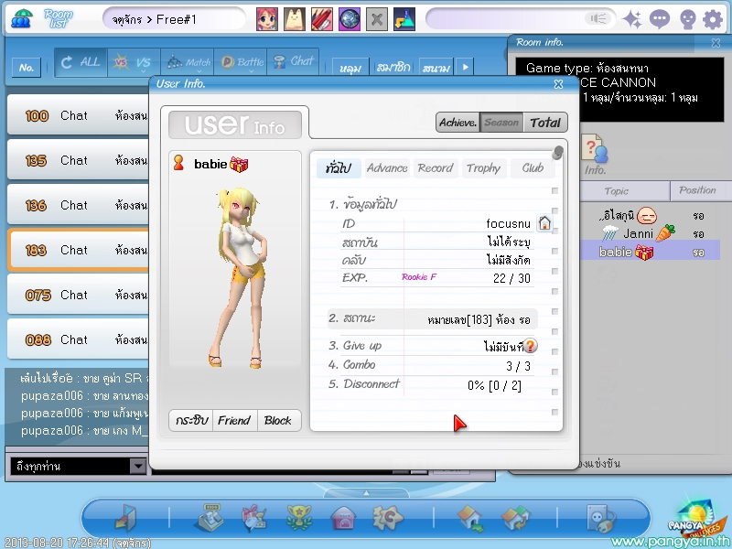The image size is (732, 549).
Task: Switch to the Club tab
Action: pyautogui.click(x=533, y=168)
